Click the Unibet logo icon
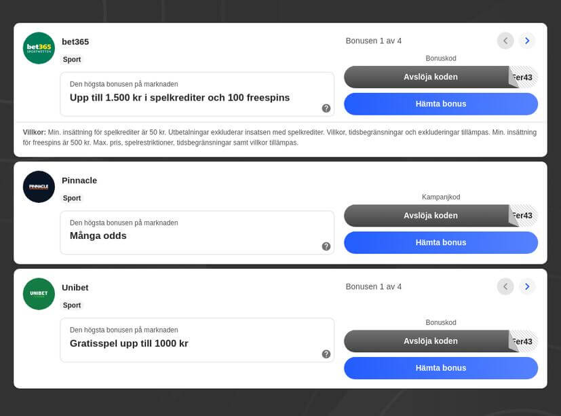This screenshot has width=561, height=416. 39,294
